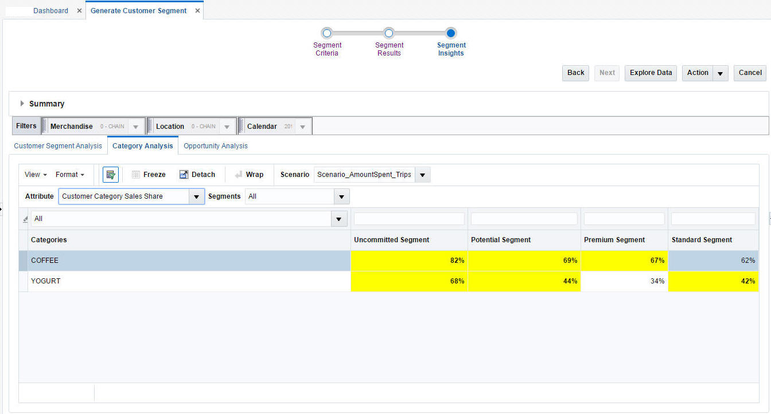
Task: Click the Explore Data button
Action: pos(651,73)
